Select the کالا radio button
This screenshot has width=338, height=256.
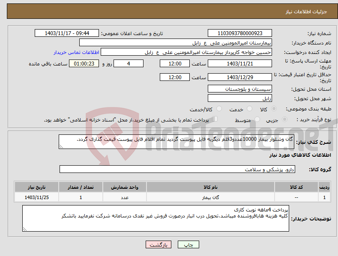pos(274,109)
